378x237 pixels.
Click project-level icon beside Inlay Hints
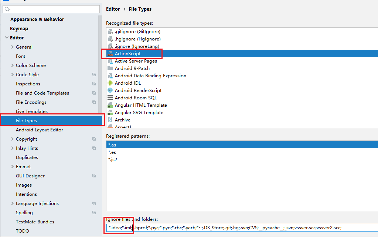click(94, 148)
